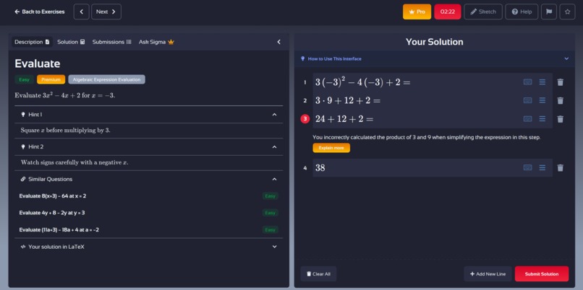Viewport: 583px width, 290px height.
Task: Click the Premium tag
Action: click(51, 79)
